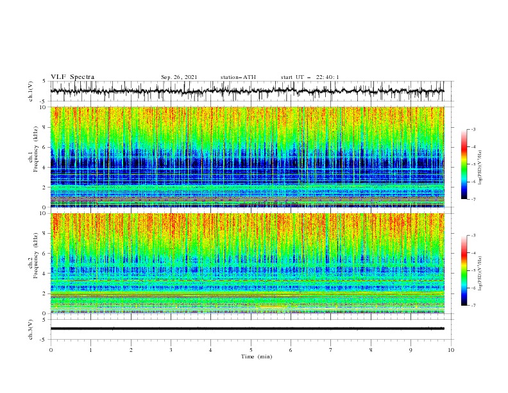Click time axis tick label '8'
This screenshot has width=508, height=393.
[x=371, y=350]
